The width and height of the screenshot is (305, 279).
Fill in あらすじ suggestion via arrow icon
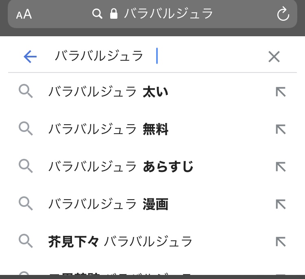(x=281, y=167)
